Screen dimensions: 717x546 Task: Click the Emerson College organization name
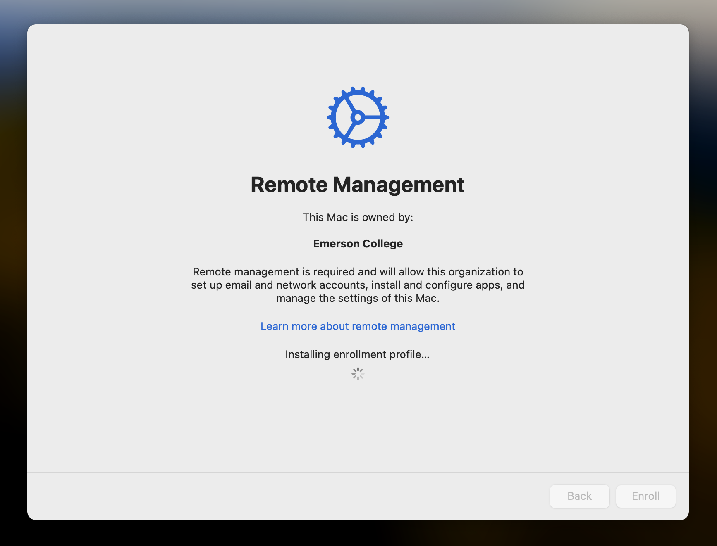click(x=358, y=244)
